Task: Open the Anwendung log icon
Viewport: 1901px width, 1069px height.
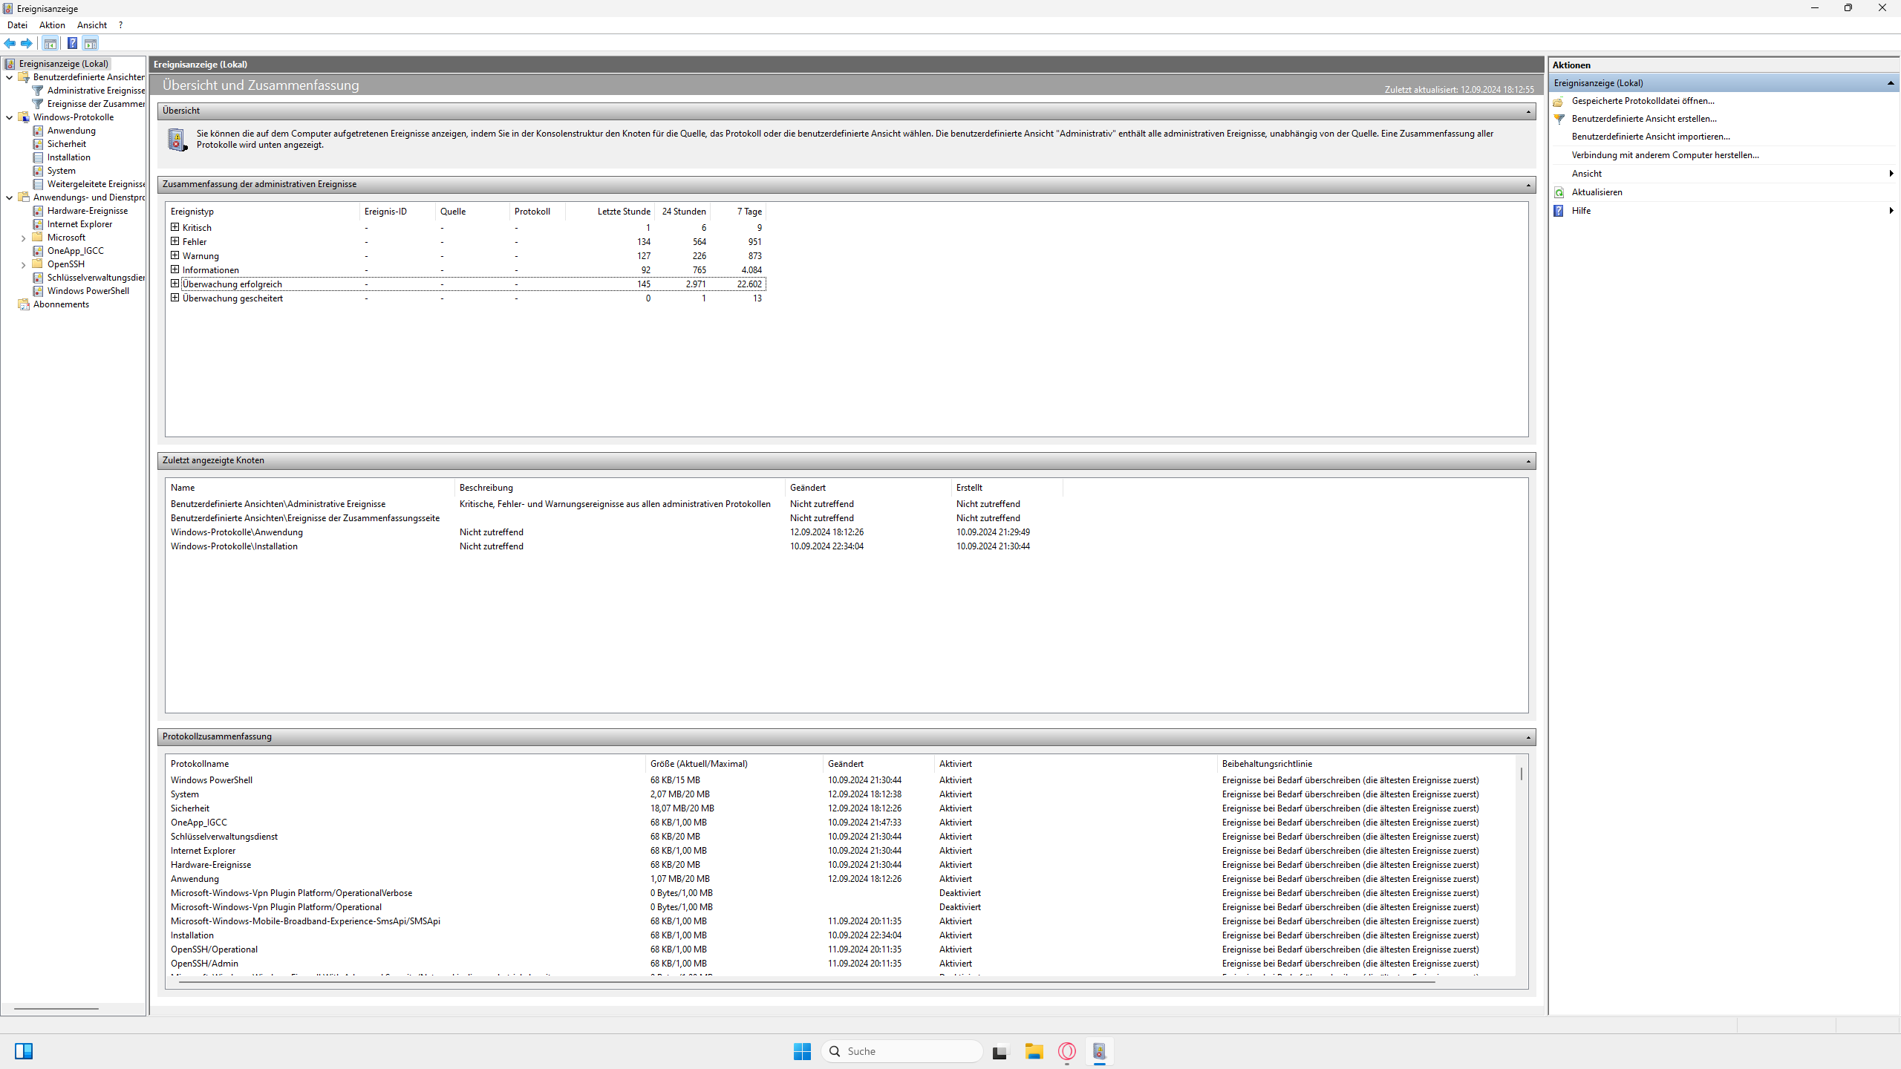Action: (x=38, y=131)
